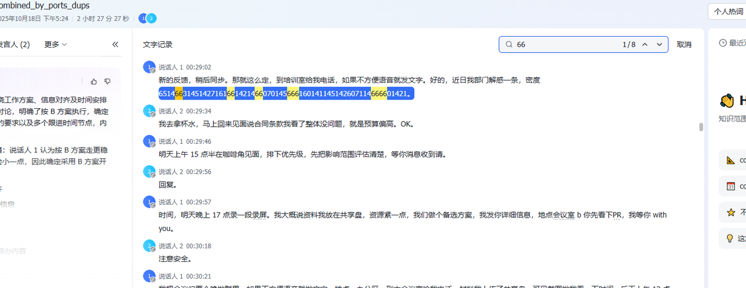The height and width of the screenshot is (288, 746).
Task: Click the calendar suggestion card
Action: pos(732,186)
